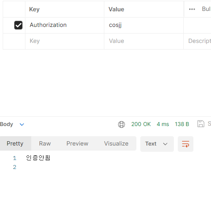
Task: Click the empty Value placeholder field
Action: (x=144, y=41)
